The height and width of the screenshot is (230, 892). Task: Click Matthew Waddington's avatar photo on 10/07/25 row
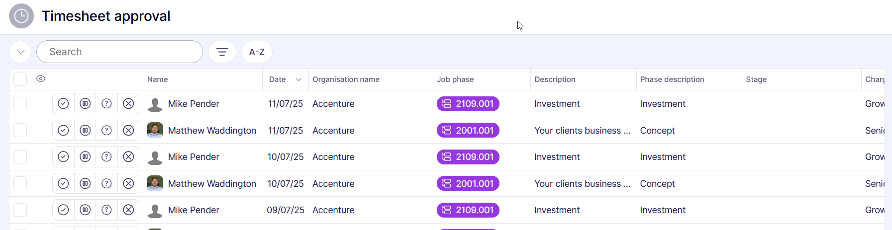[x=155, y=183]
